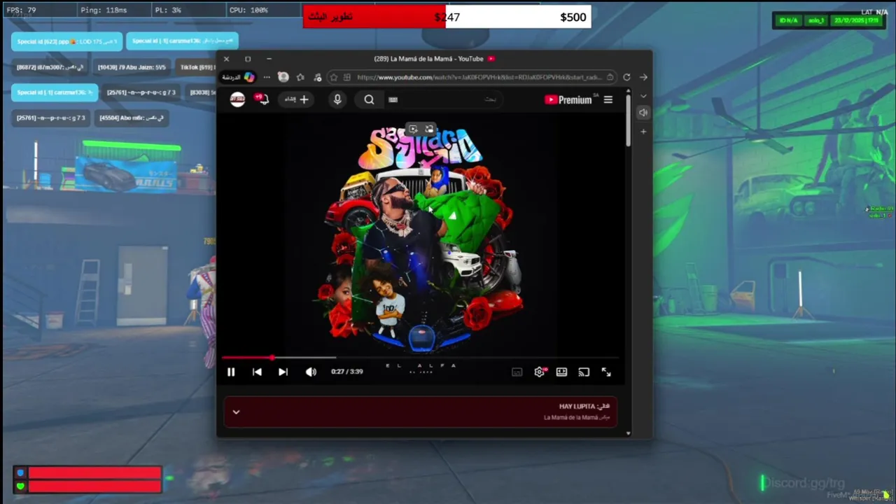The height and width of the screenshot is (504, 896).
Task: Click the red donation goal progress bar
Action: point(374,17)
